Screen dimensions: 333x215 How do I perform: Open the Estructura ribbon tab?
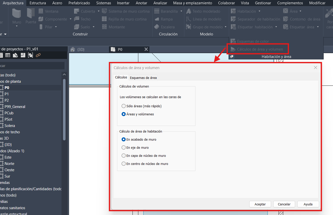click(x=38, y=3)
